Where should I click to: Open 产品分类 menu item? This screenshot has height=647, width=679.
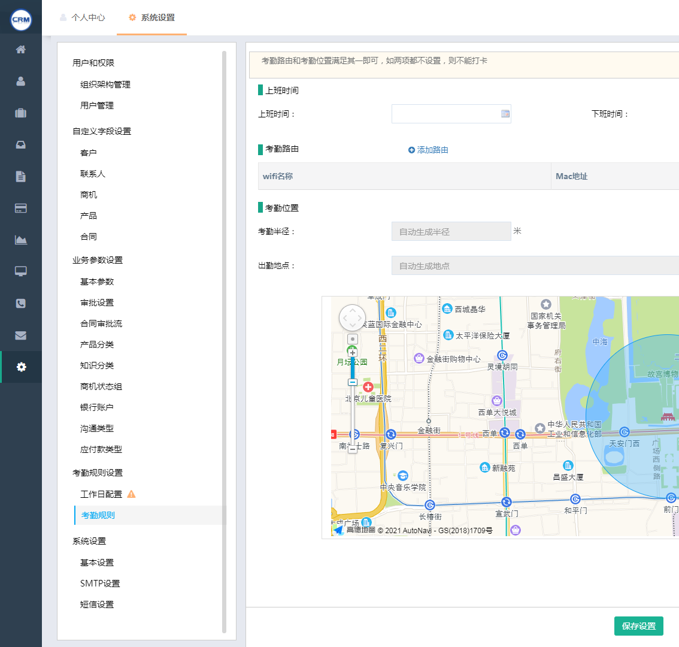coord(97,344)
